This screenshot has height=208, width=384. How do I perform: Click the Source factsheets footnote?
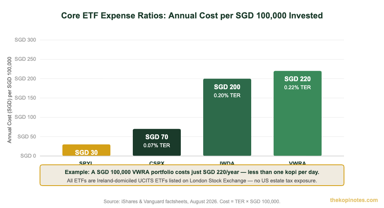192,201
